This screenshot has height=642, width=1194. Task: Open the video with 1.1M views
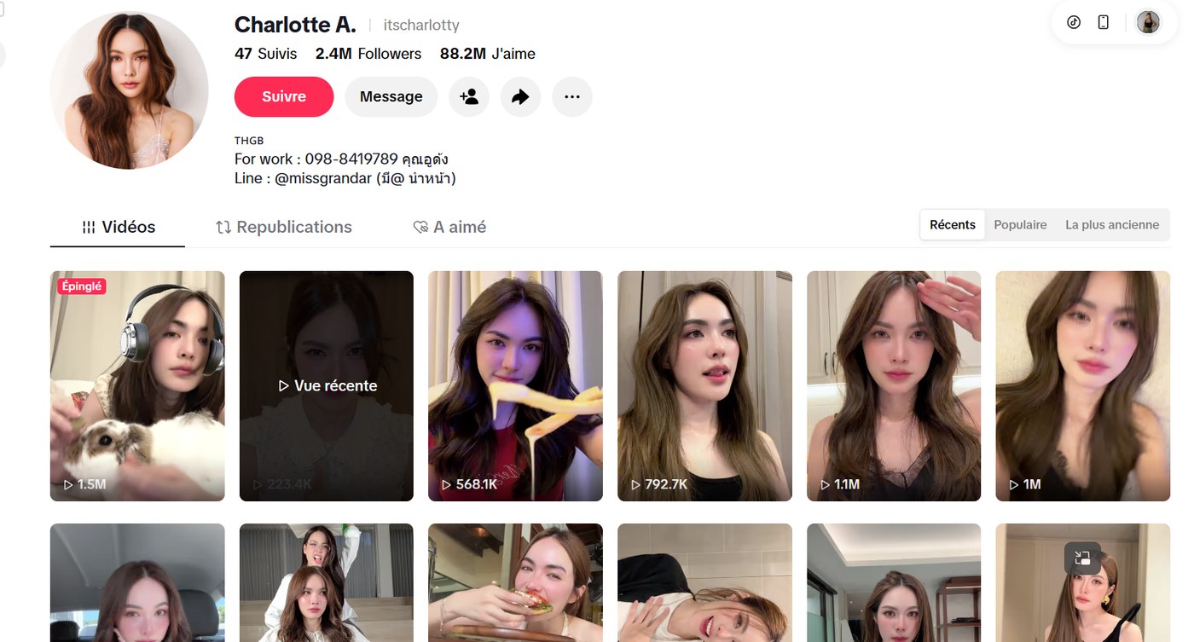click(x=894, y=386)
